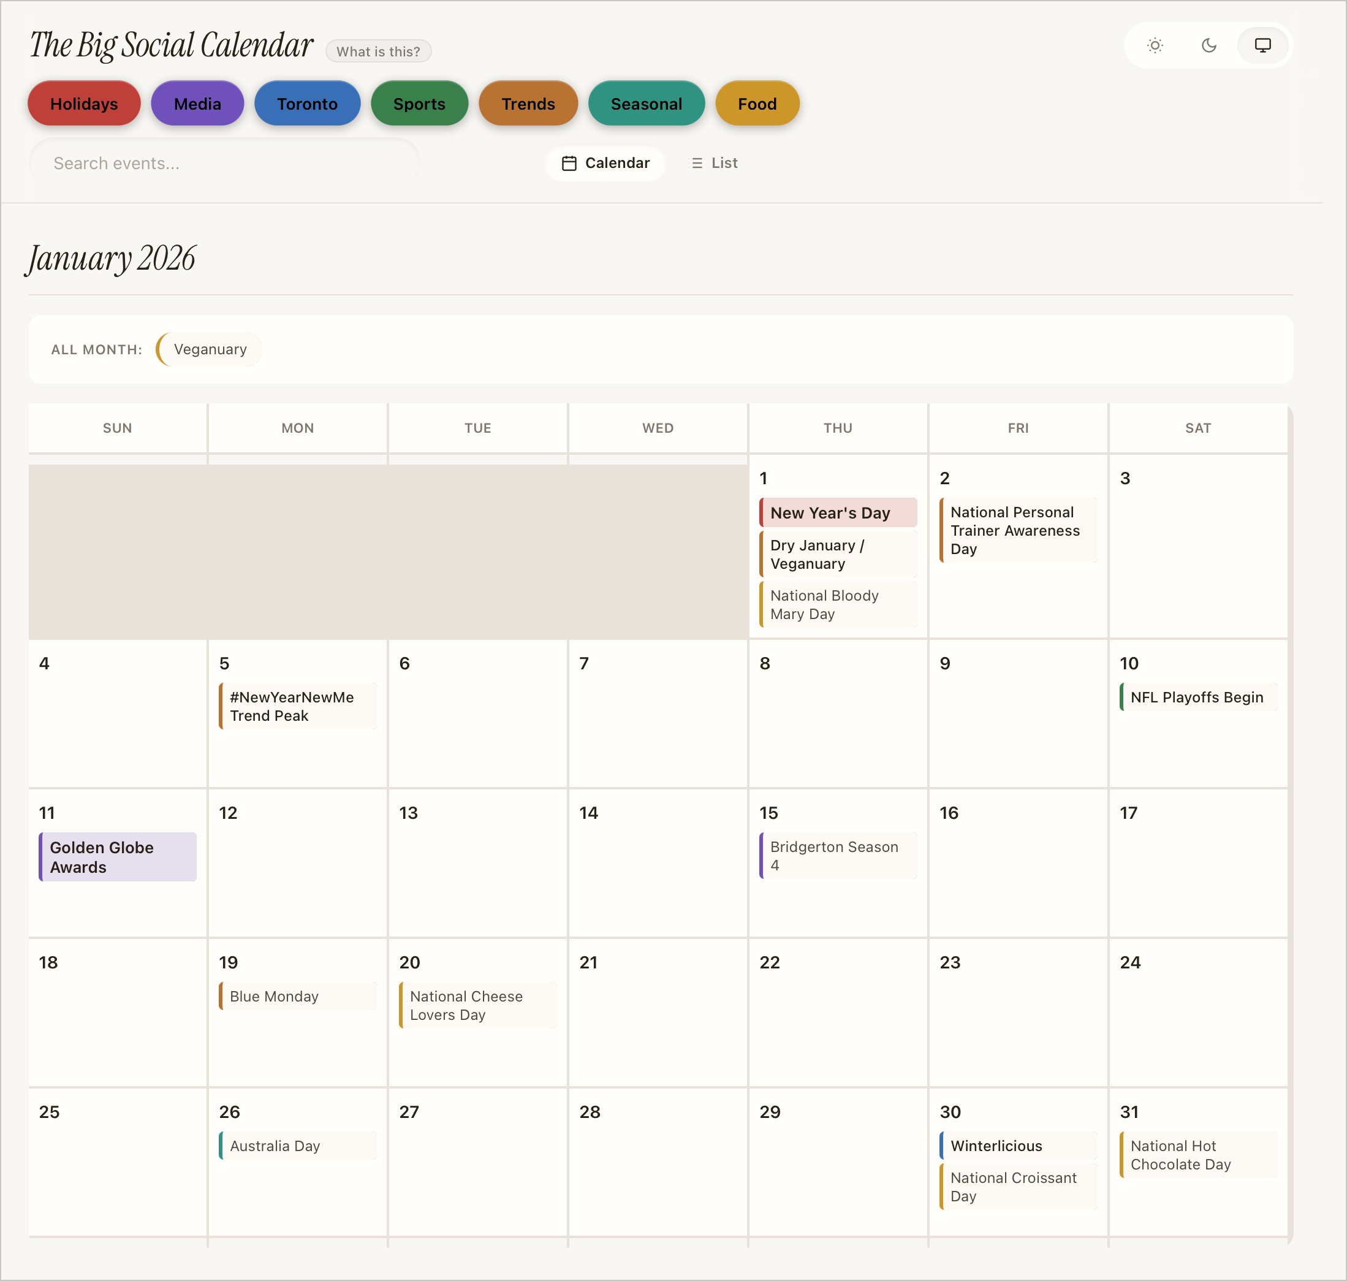Click the Search events input field
This screenshot has width=1347, height=1281.
coord(224,163)
